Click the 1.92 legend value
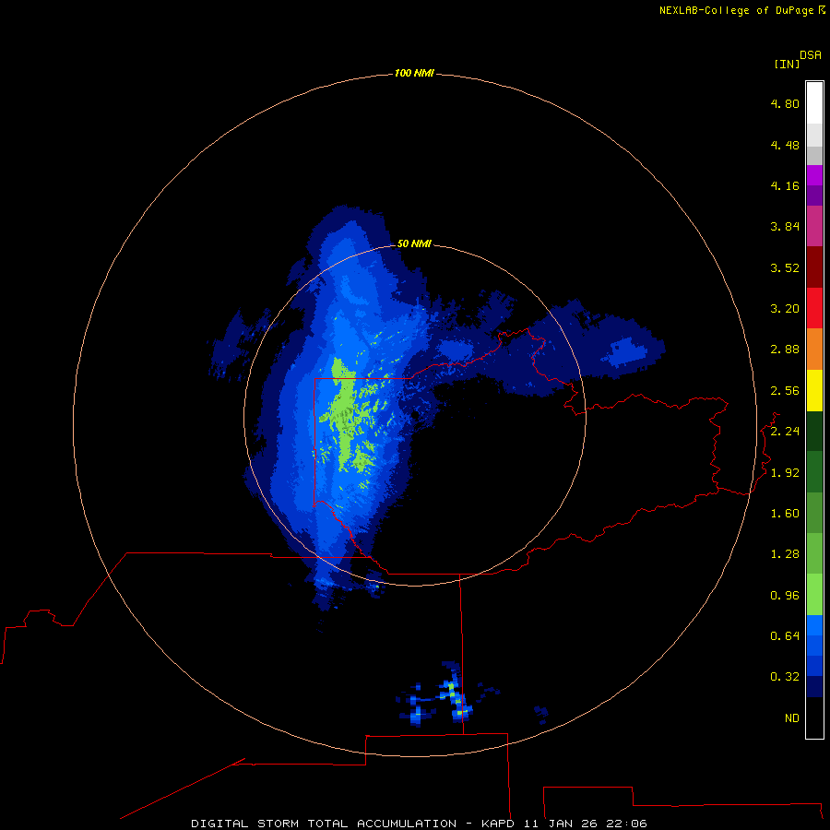Screen dimensions: 830x830 785,473
